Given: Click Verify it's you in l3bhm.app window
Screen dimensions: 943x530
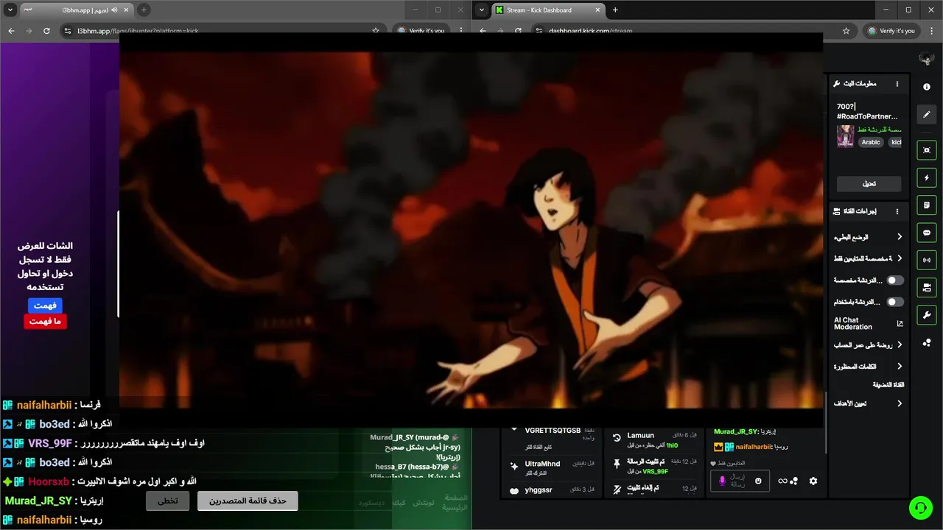Looking at the screenshot, I should coord(421,31).
